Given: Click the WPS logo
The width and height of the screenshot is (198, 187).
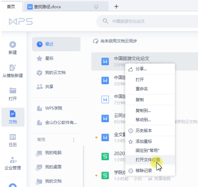Looking at the screenshot, I should tap(21, 21).
